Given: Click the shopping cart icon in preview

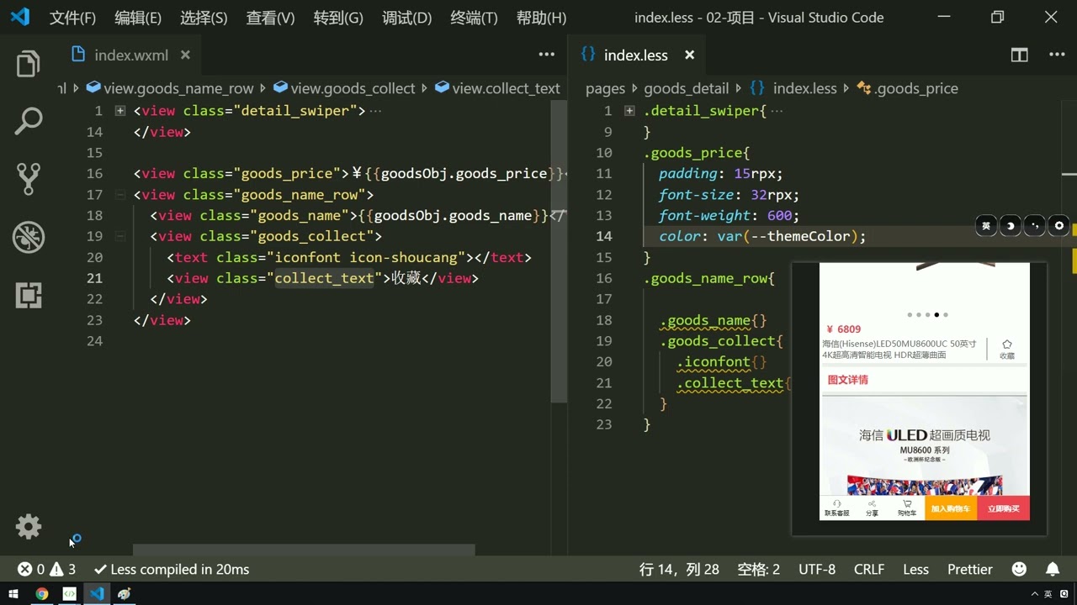Looking at the screenshot, I should coord(907,504).
